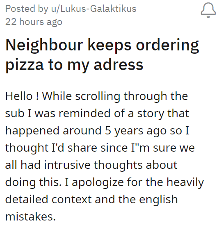Click "detailed context" in the body text
The width and height of the screenshot is (219, 225).
click(x=48, y=200)
